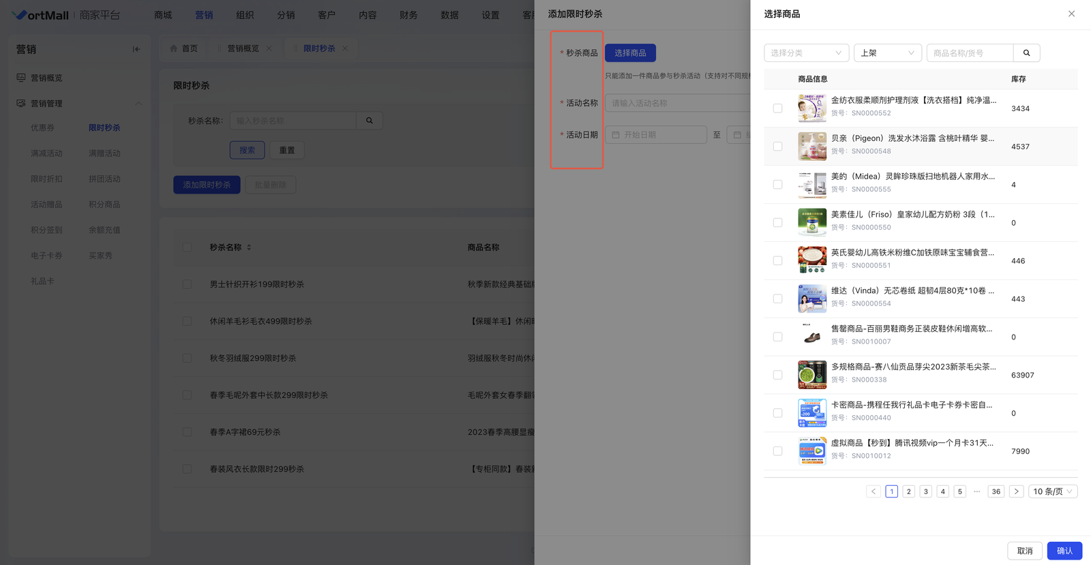The image size is (1091, 565).
Task: Open the 上架 status dropdown
Action: [x=887, y=53]
